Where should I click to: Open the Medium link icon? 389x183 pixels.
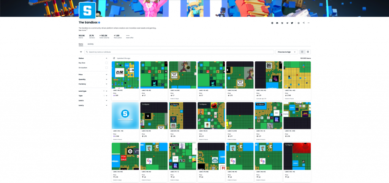click(x=282, y=23)
